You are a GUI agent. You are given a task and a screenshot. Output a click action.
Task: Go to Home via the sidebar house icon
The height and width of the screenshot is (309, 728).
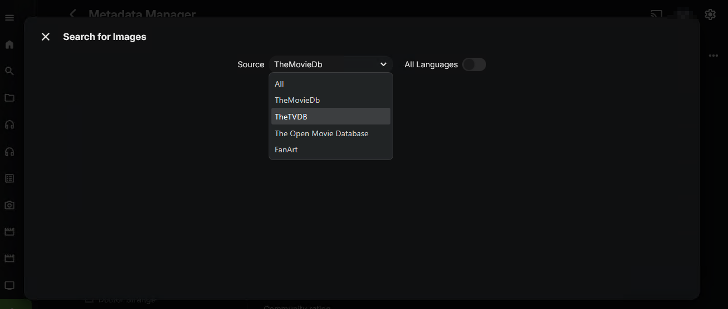tap(9, 44)
